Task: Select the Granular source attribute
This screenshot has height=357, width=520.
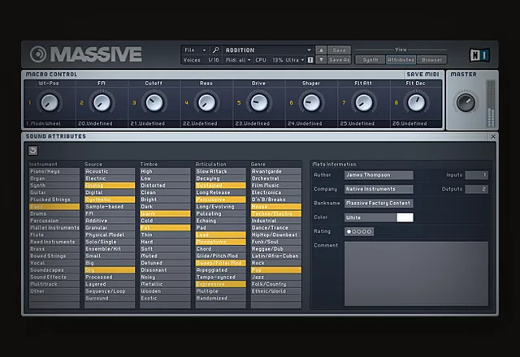Action: point(110,228)
